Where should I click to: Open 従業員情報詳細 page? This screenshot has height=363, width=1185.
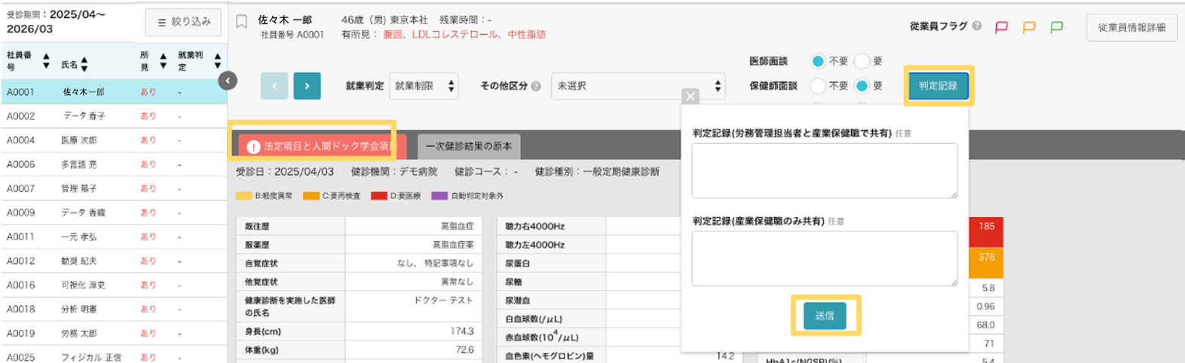coord(1131,27)
